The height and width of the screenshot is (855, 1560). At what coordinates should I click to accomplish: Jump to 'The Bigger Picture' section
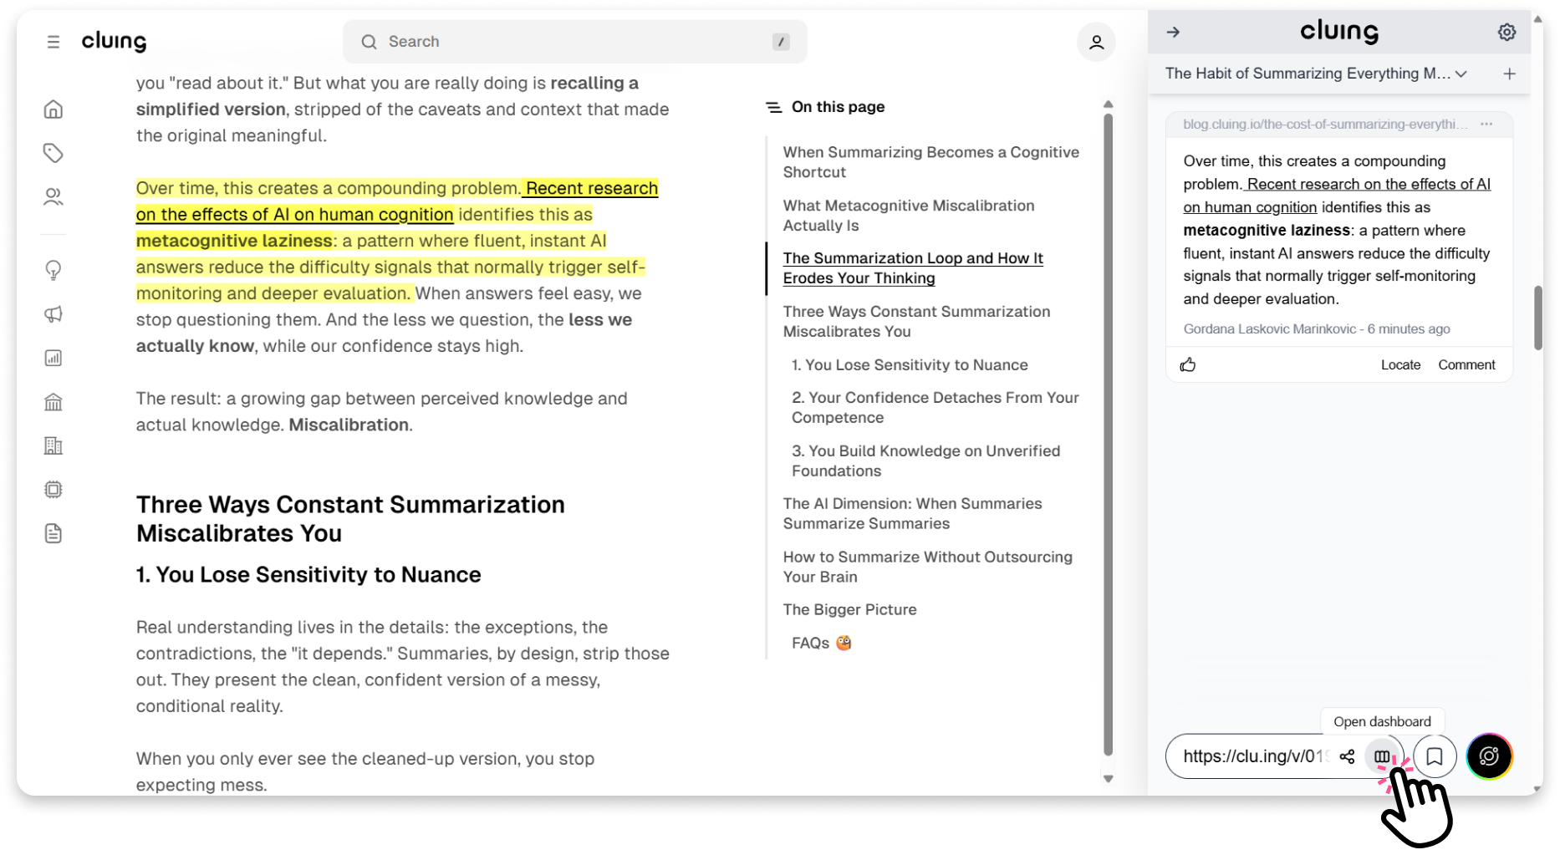click(849, 609)
